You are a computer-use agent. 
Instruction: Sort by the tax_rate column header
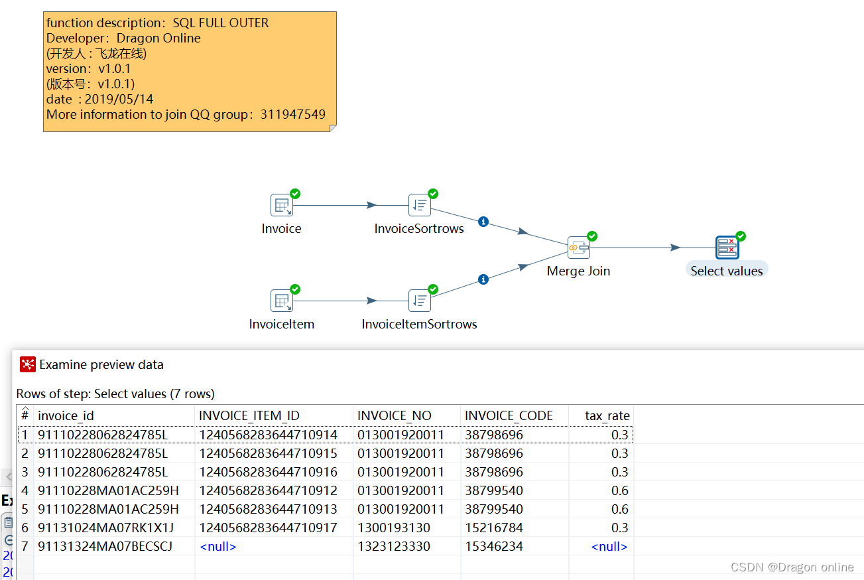[x=601, y=415]
